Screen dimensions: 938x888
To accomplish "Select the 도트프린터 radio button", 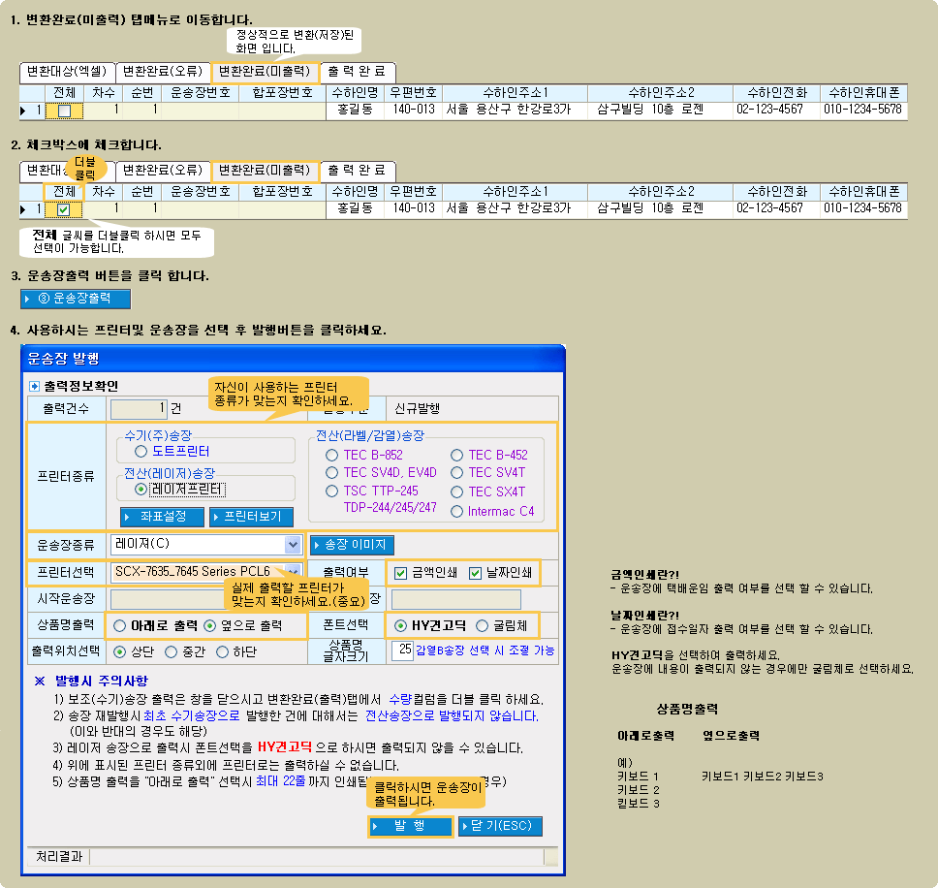I will coord(141,451).
